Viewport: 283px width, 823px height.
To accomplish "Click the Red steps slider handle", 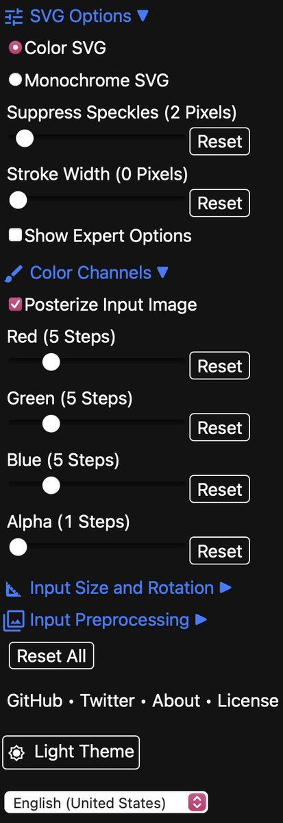I will pos(51,363).
